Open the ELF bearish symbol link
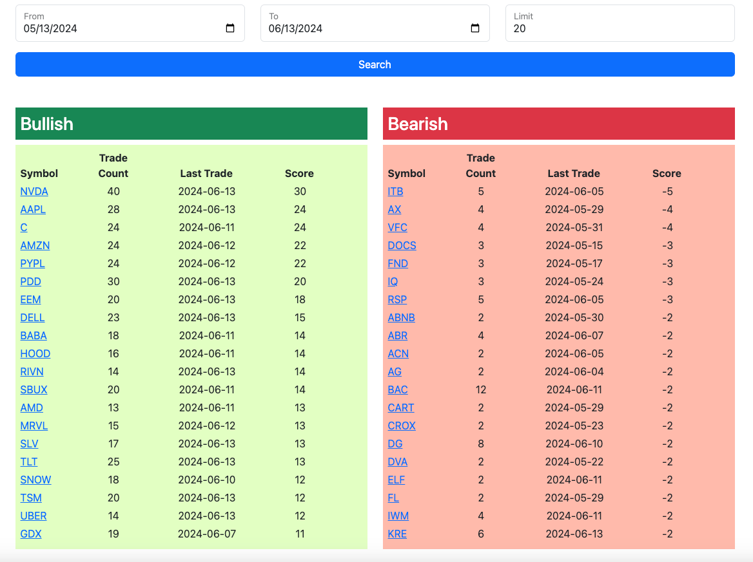This screenshot has width=753, height=562. point(396,480)
